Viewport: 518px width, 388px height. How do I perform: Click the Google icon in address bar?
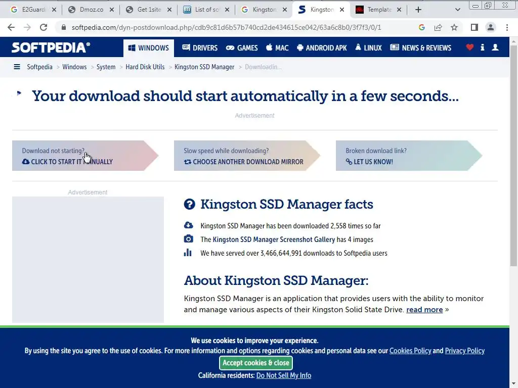[x=421, y=27]
